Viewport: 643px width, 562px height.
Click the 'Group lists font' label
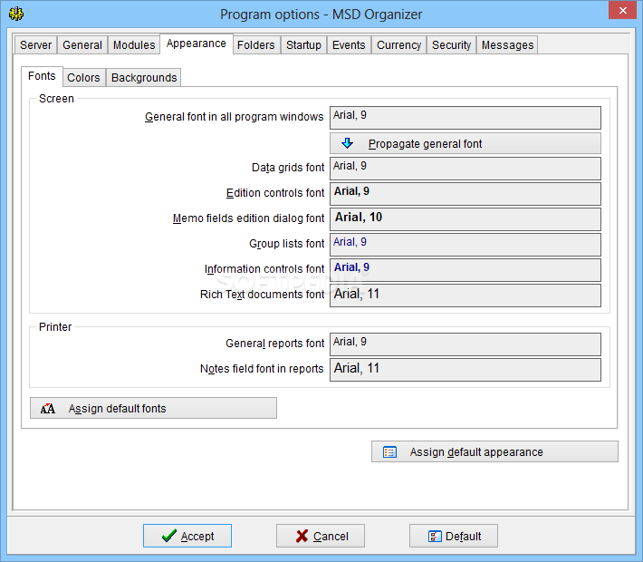pyautogui.click(x=287, y=244)
